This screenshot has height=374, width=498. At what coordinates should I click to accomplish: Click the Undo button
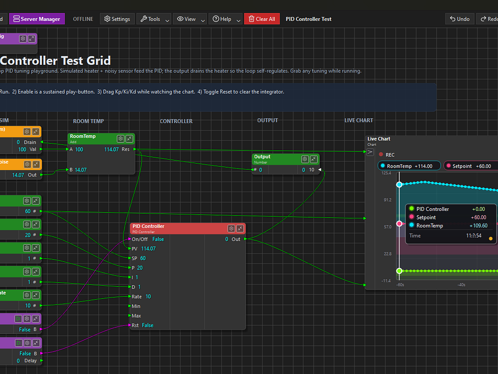click(460, 19)
